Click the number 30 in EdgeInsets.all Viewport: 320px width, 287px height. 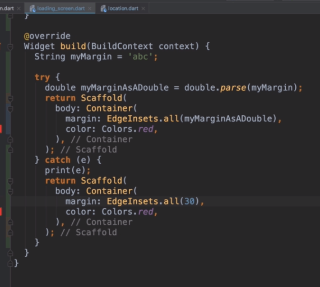pos(189,201)
